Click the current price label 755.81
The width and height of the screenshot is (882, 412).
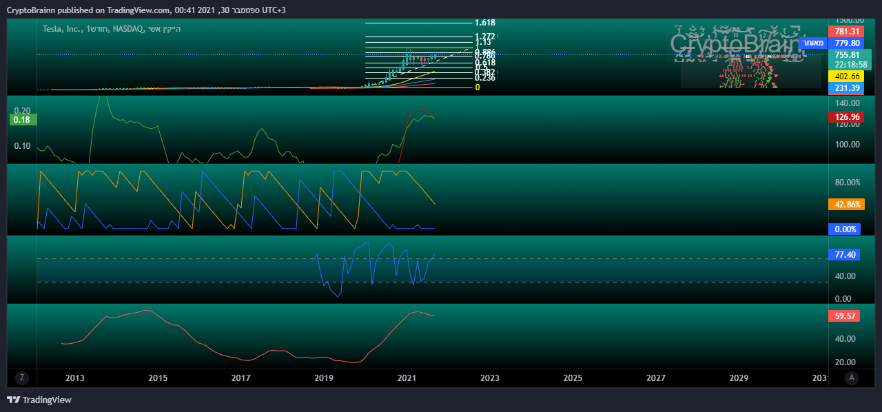pos(846,54)
